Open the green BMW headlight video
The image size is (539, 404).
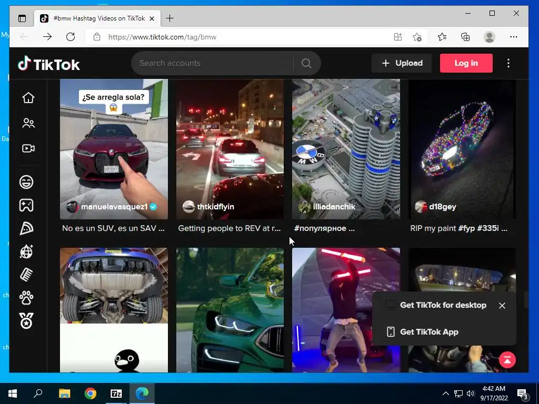(x=230, y=310)
